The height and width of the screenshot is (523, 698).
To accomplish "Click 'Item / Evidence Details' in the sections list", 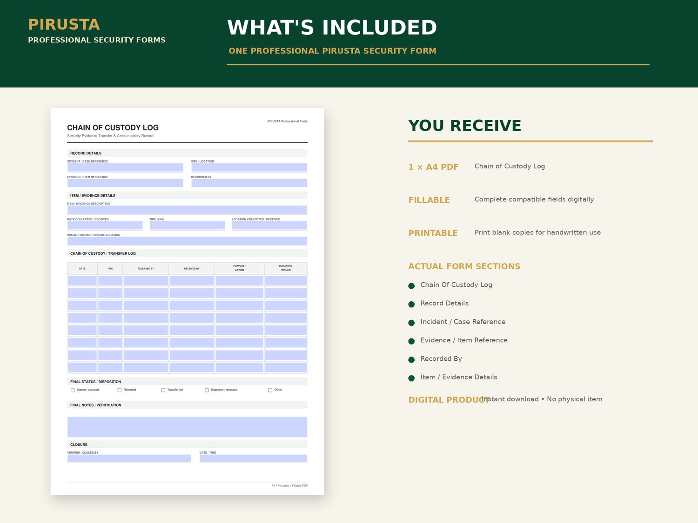I will click(459, 377).
